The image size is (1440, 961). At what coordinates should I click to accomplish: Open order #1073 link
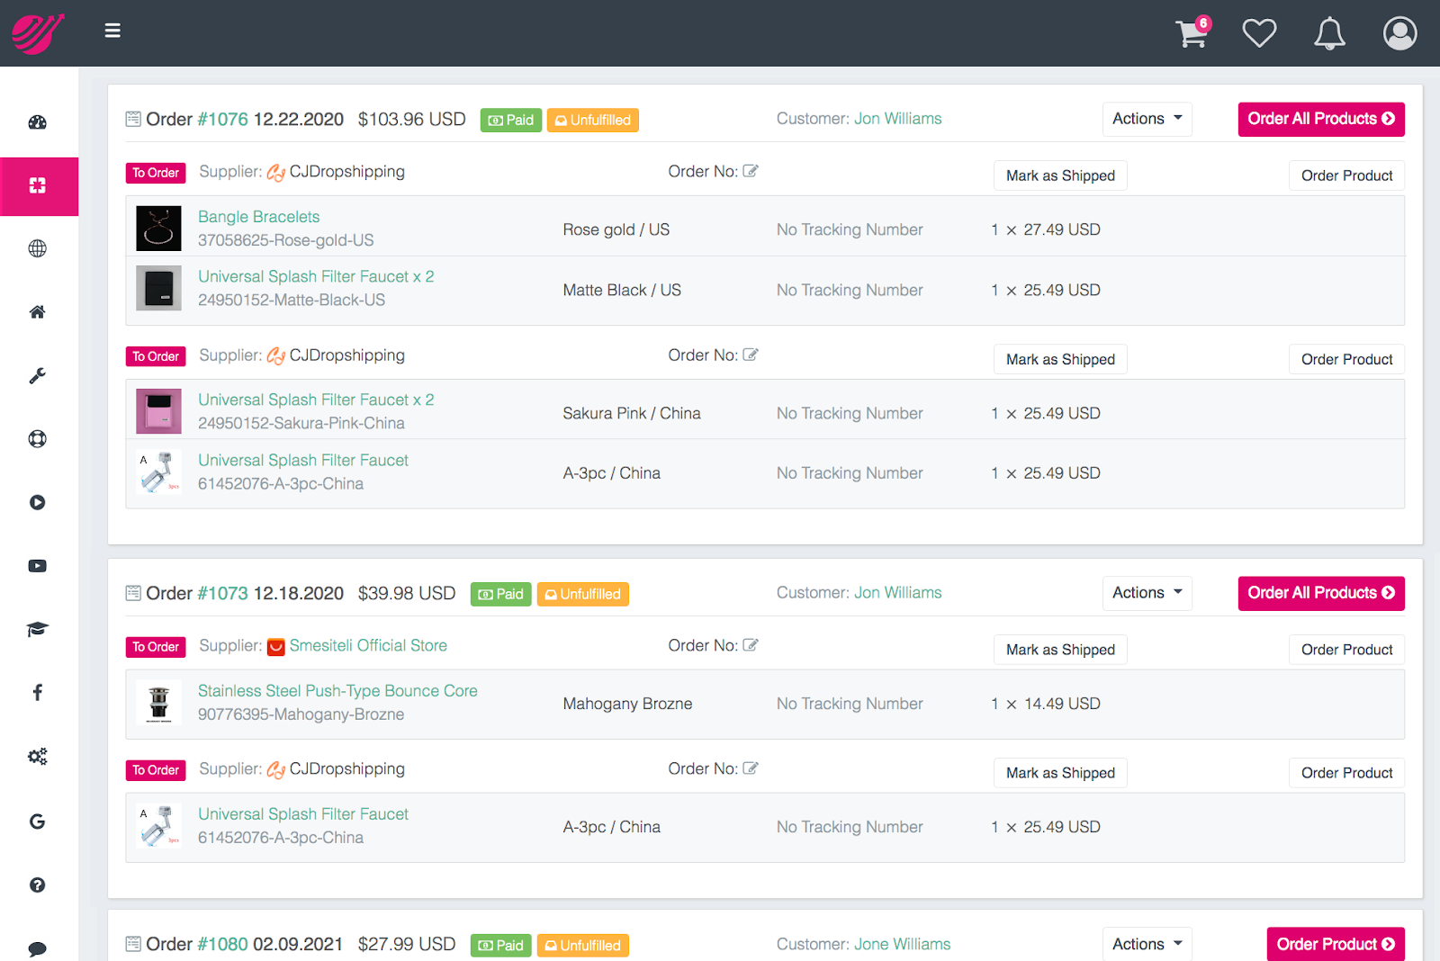click(x=222, y=593)
